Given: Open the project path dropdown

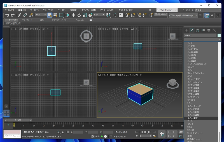Looking at the screenshot, I should click(183, 15).
